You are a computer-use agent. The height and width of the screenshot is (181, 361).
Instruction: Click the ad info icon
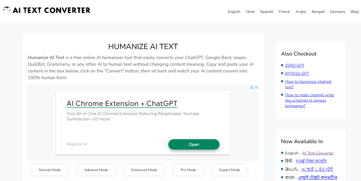tap(252, 87)
